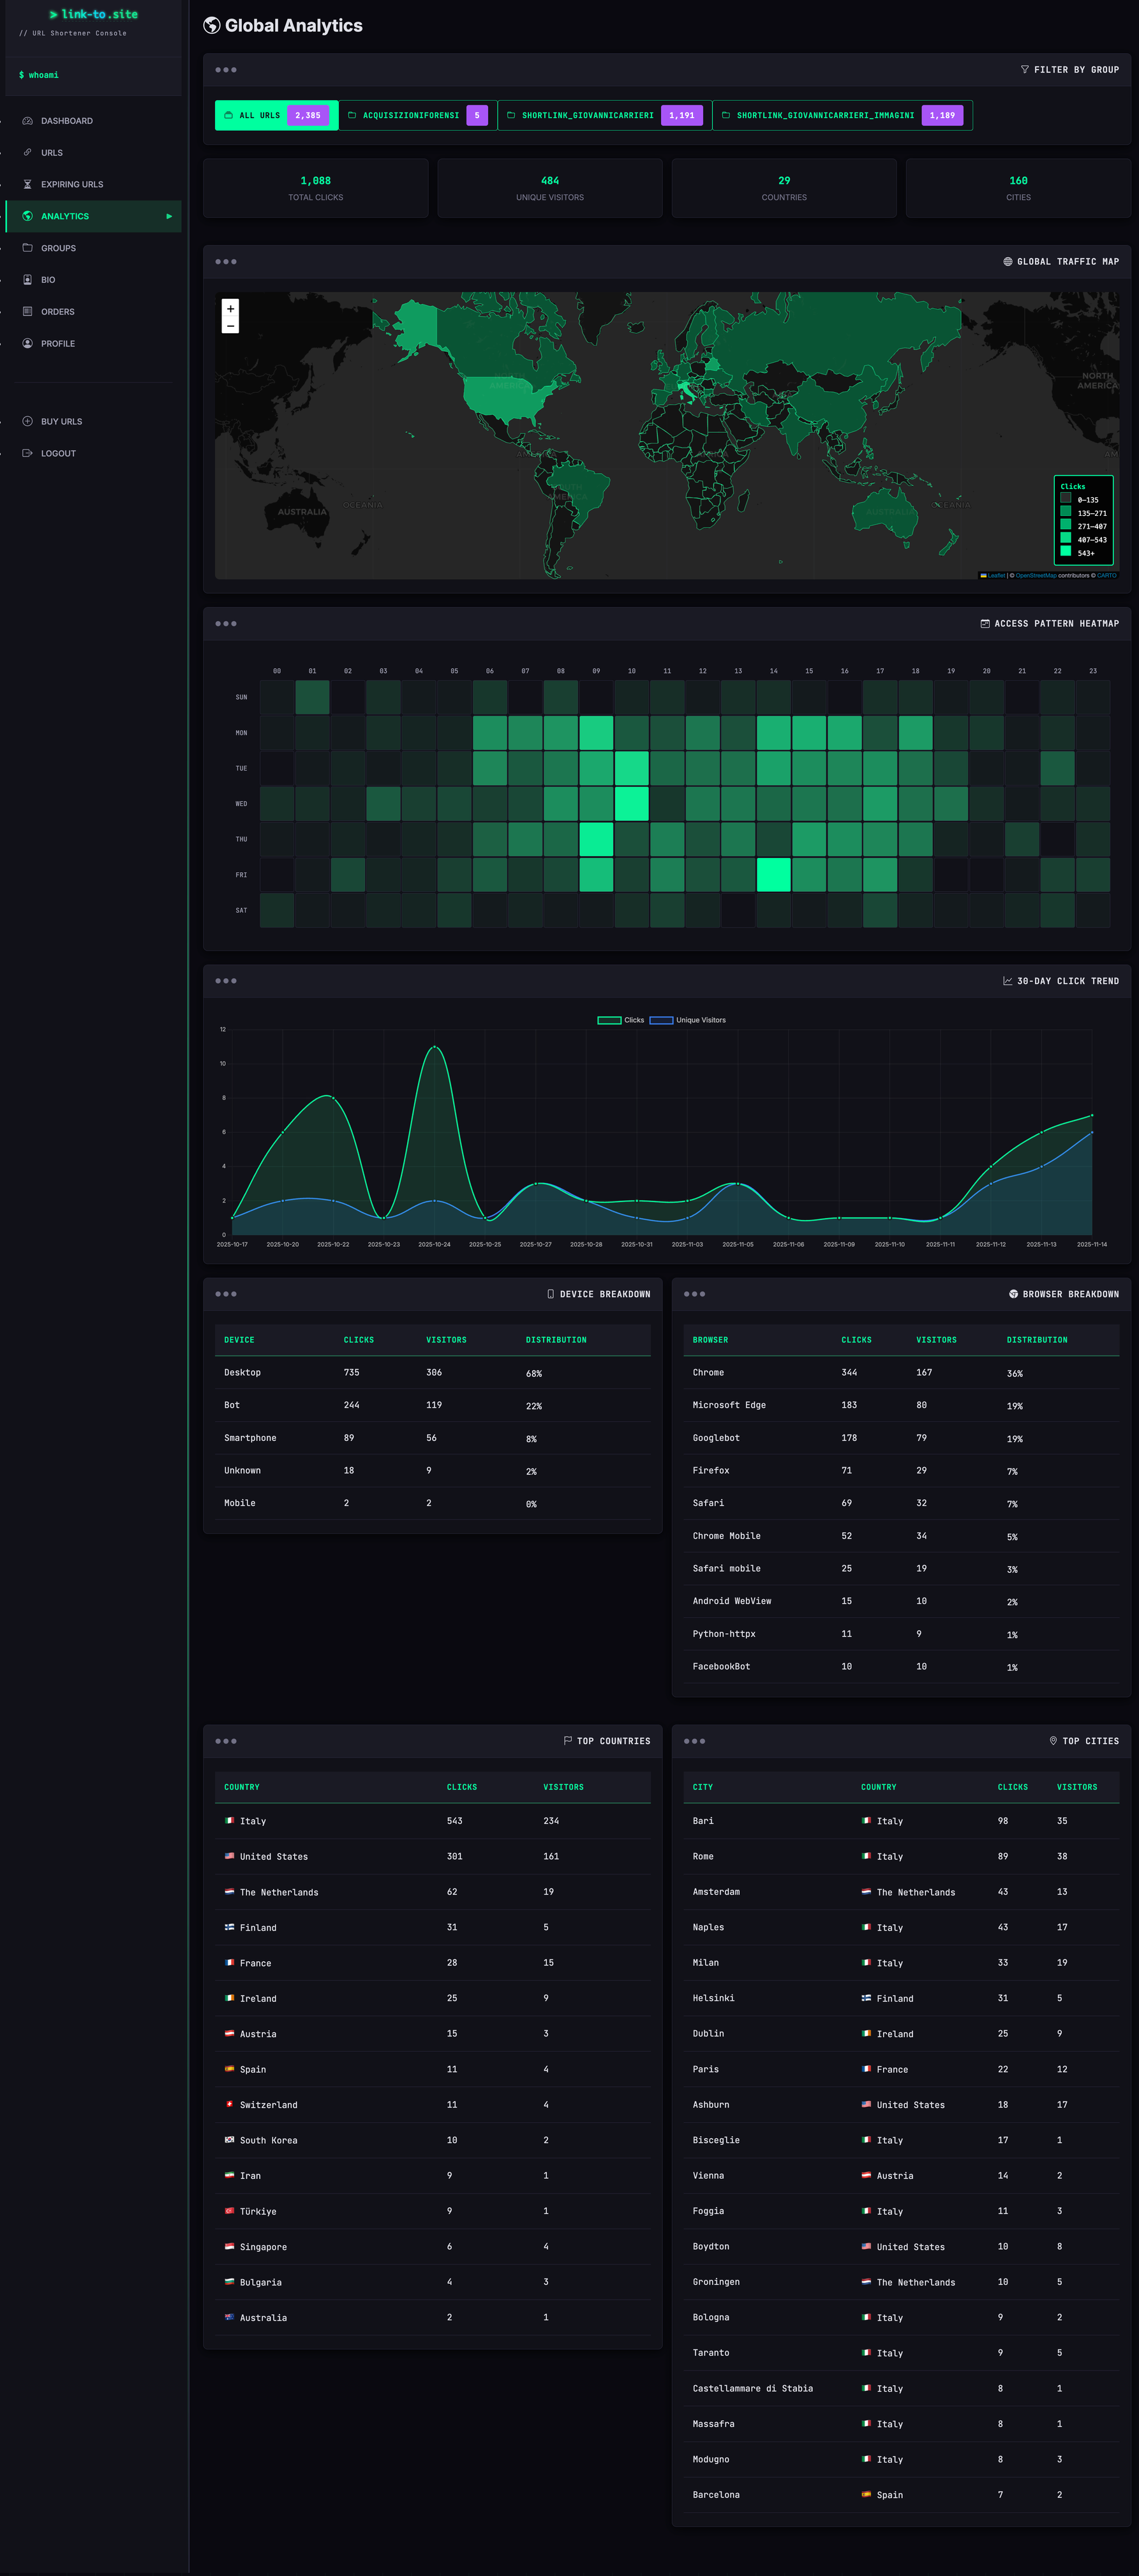1139x2576 pixels.
Task: Expand Analytics using its arrow indicator
Action: (x=171, y=216)
